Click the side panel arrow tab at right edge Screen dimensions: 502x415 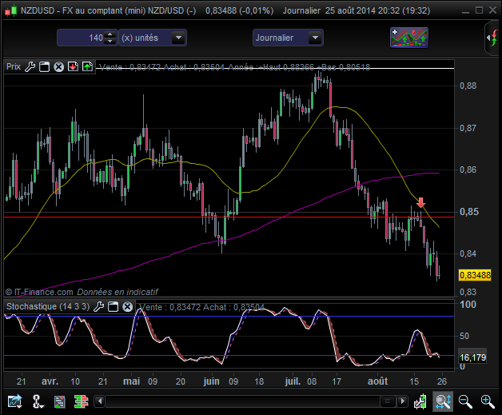492,38
